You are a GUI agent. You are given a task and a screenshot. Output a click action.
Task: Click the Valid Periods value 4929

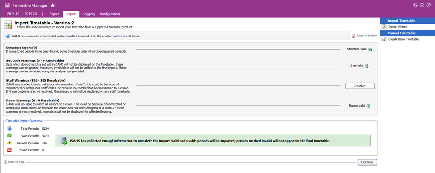click(45, 136)
